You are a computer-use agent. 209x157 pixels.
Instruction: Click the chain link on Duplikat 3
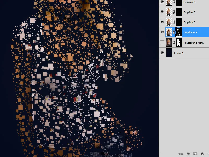[174, 12]
